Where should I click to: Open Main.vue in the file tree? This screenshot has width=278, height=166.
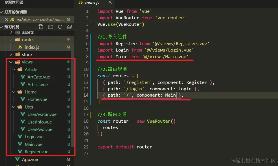(x=33, y=144)
